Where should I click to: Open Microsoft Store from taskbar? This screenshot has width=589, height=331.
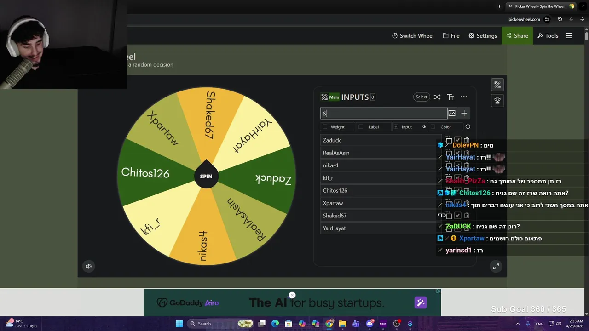tap(289, 324)
